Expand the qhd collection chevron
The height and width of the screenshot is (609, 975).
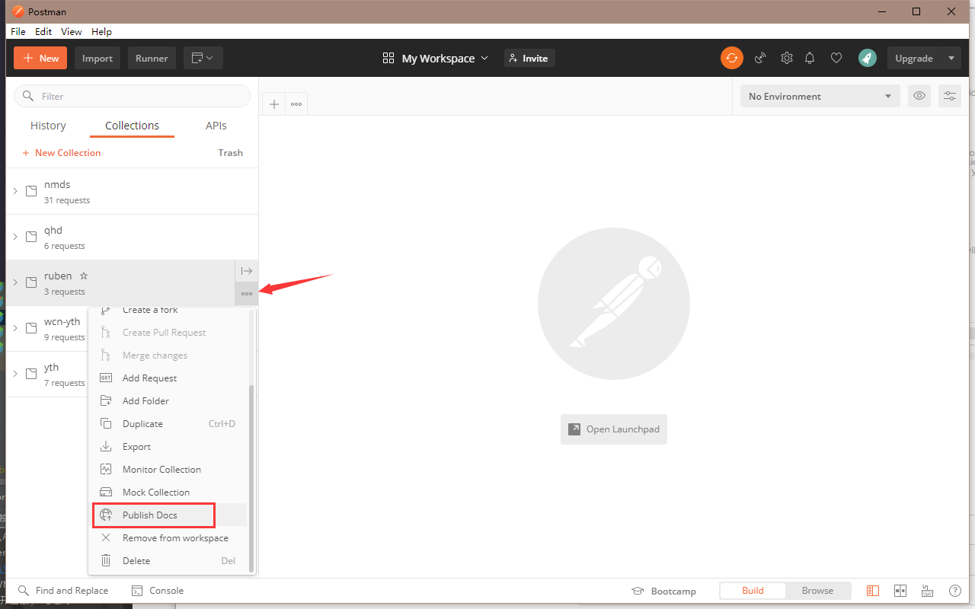pyautogui.click(x=15, y=237)
